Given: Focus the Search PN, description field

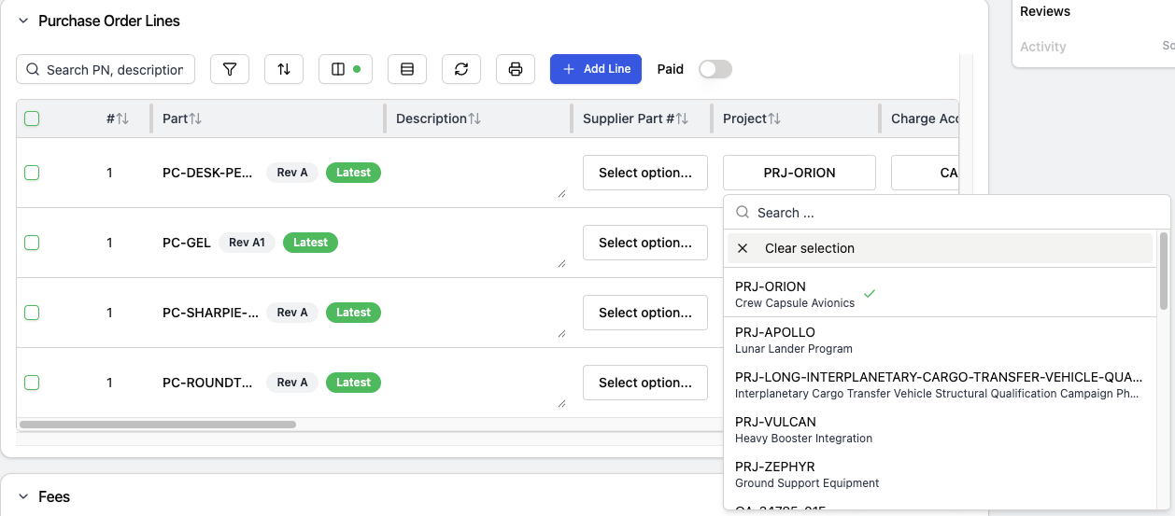Looking at the screenshot, I should click(106, 69).
